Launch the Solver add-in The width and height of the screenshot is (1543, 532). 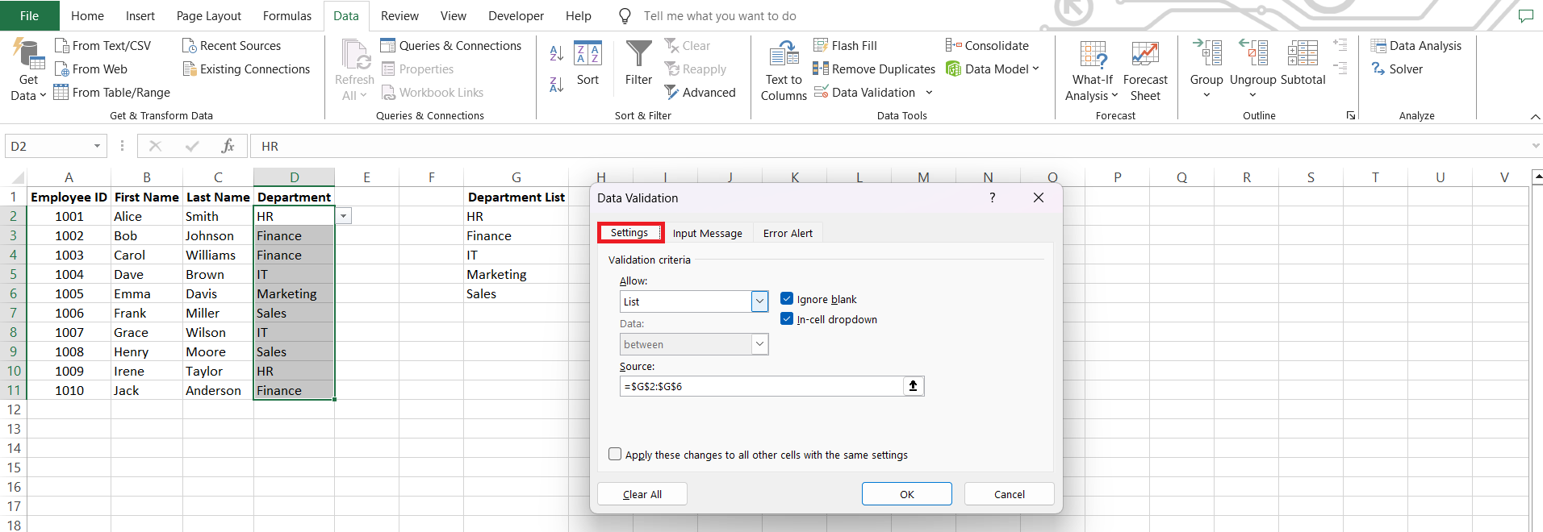point(1397,69)
